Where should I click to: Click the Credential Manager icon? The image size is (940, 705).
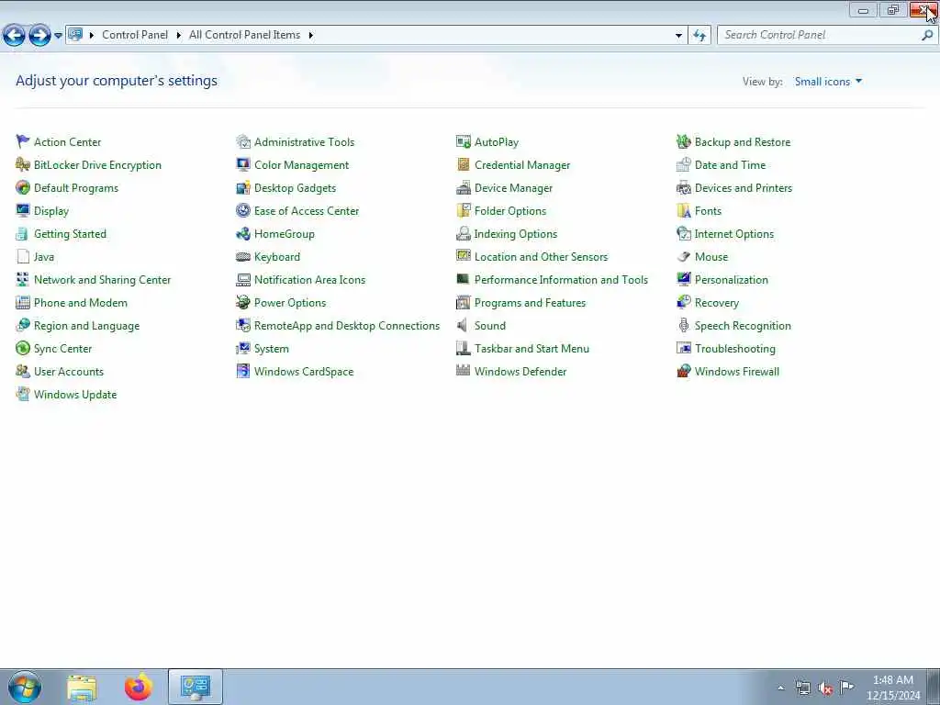point(464,164)
